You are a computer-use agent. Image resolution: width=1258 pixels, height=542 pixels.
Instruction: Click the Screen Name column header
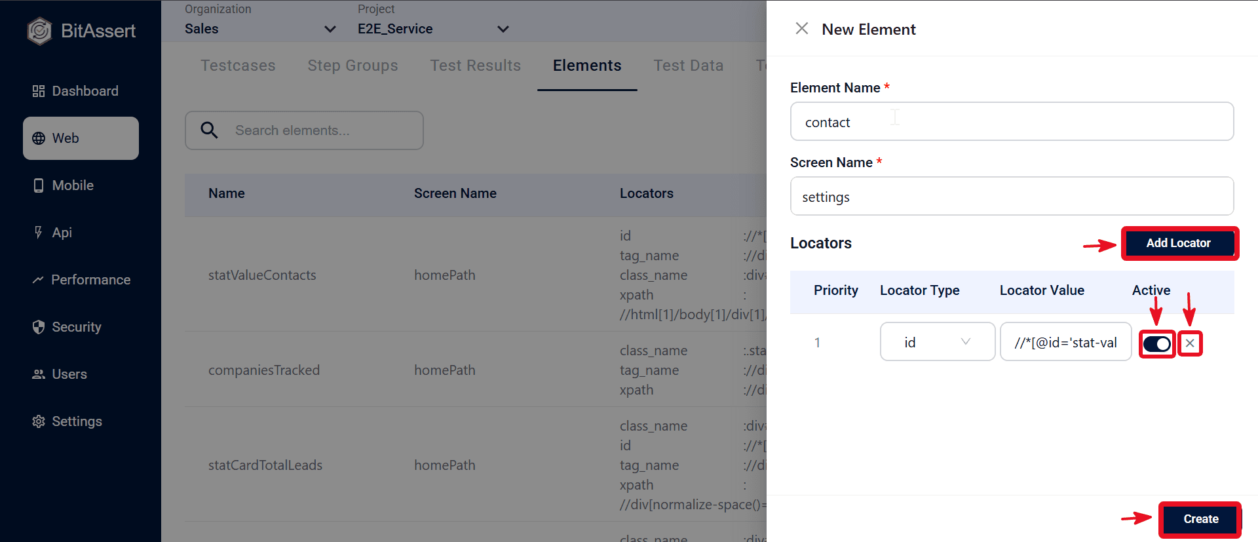click(x=455, y=193)
